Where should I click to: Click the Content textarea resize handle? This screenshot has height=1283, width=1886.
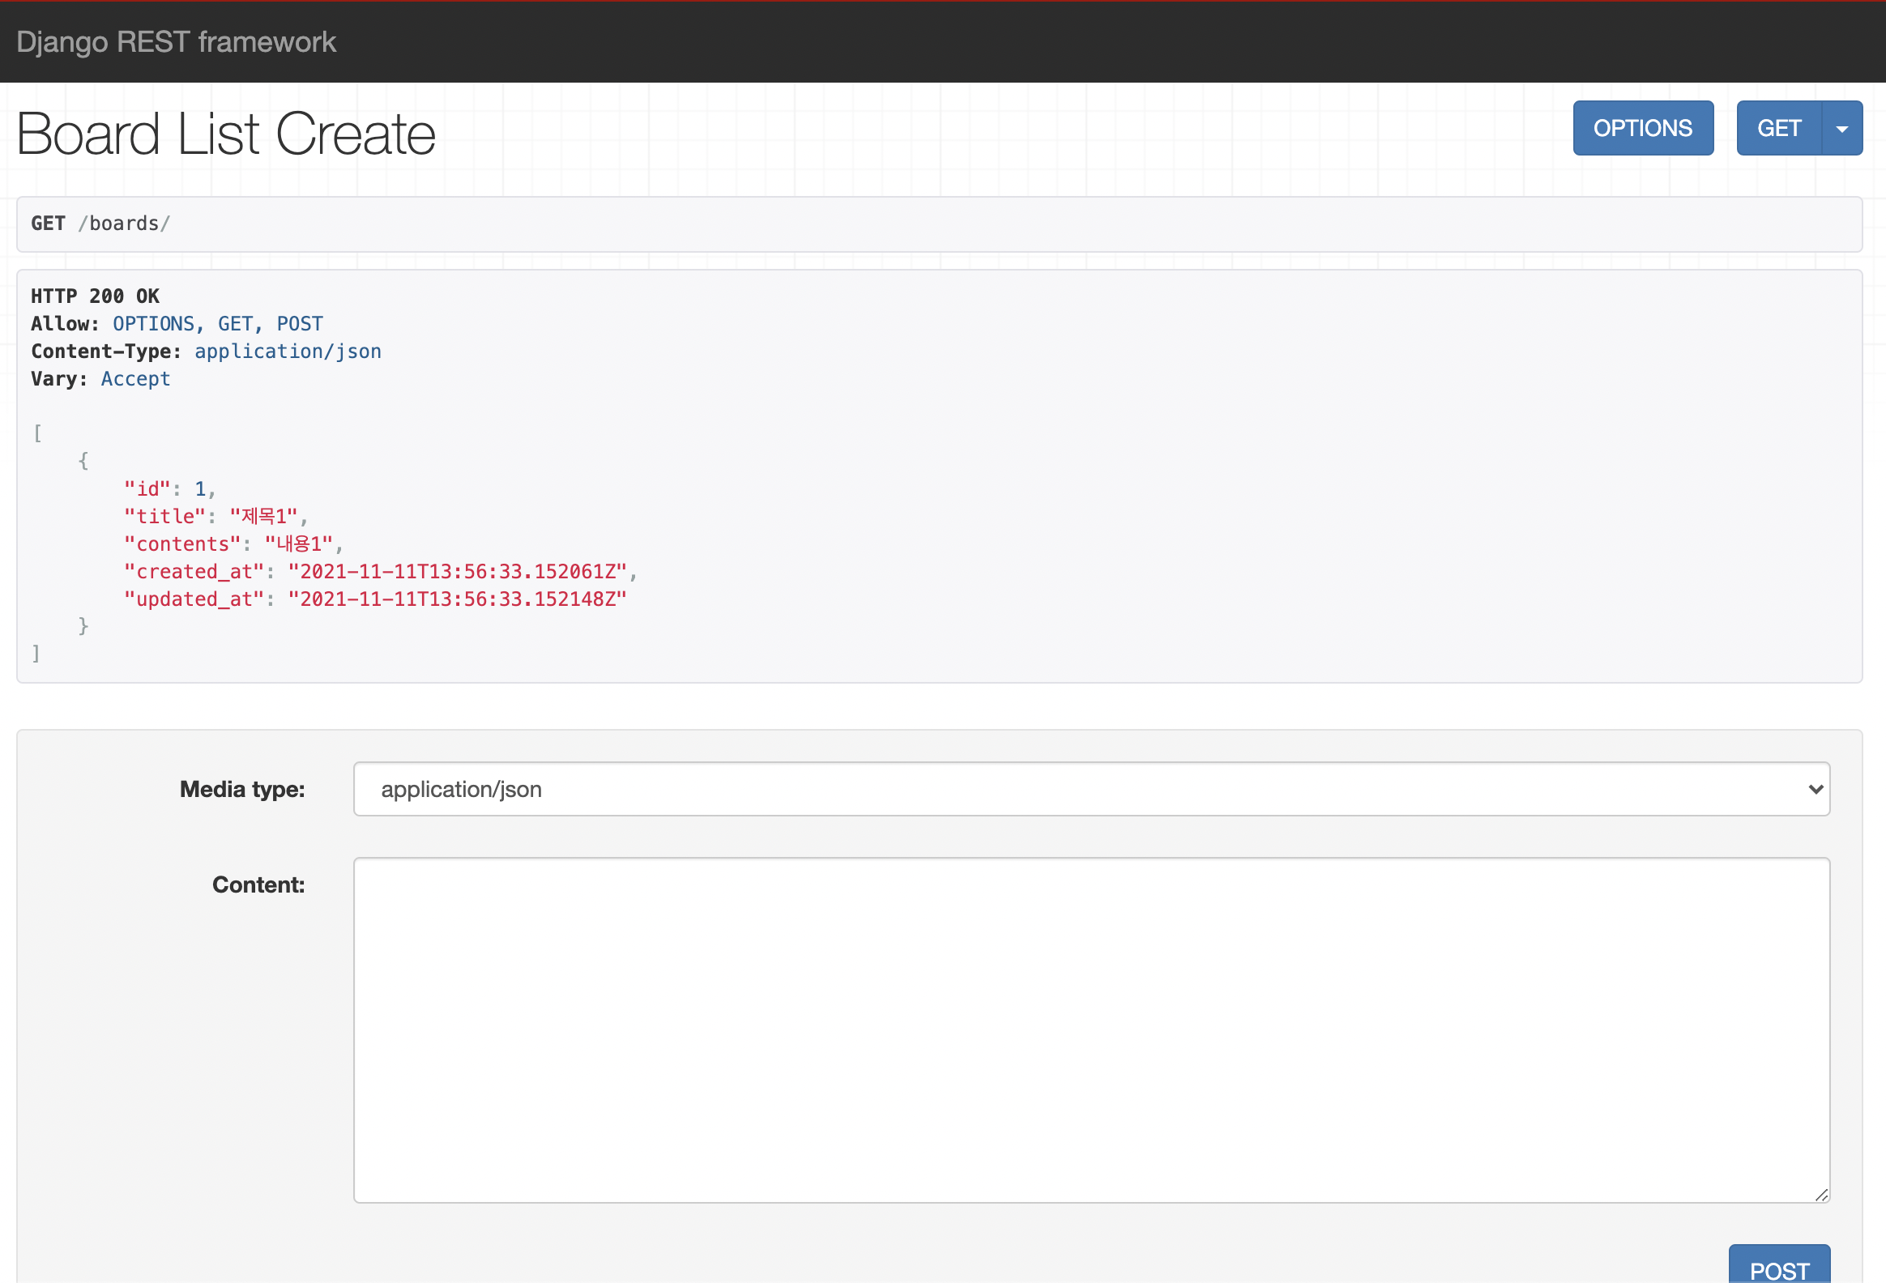pyautogui.click(x=1821, y=1195)
